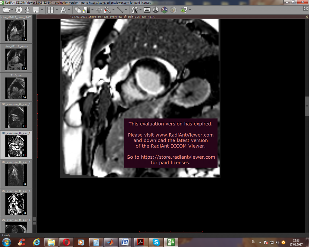Select the cine_tf2d12_retro_iPAT series thumbnail
The image size is (309, 247).
[16, 29]
